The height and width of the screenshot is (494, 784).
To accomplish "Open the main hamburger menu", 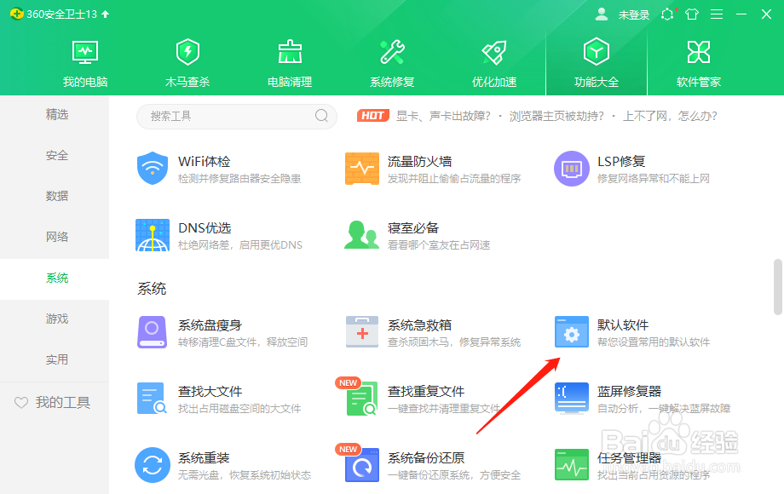I will 717,14.
